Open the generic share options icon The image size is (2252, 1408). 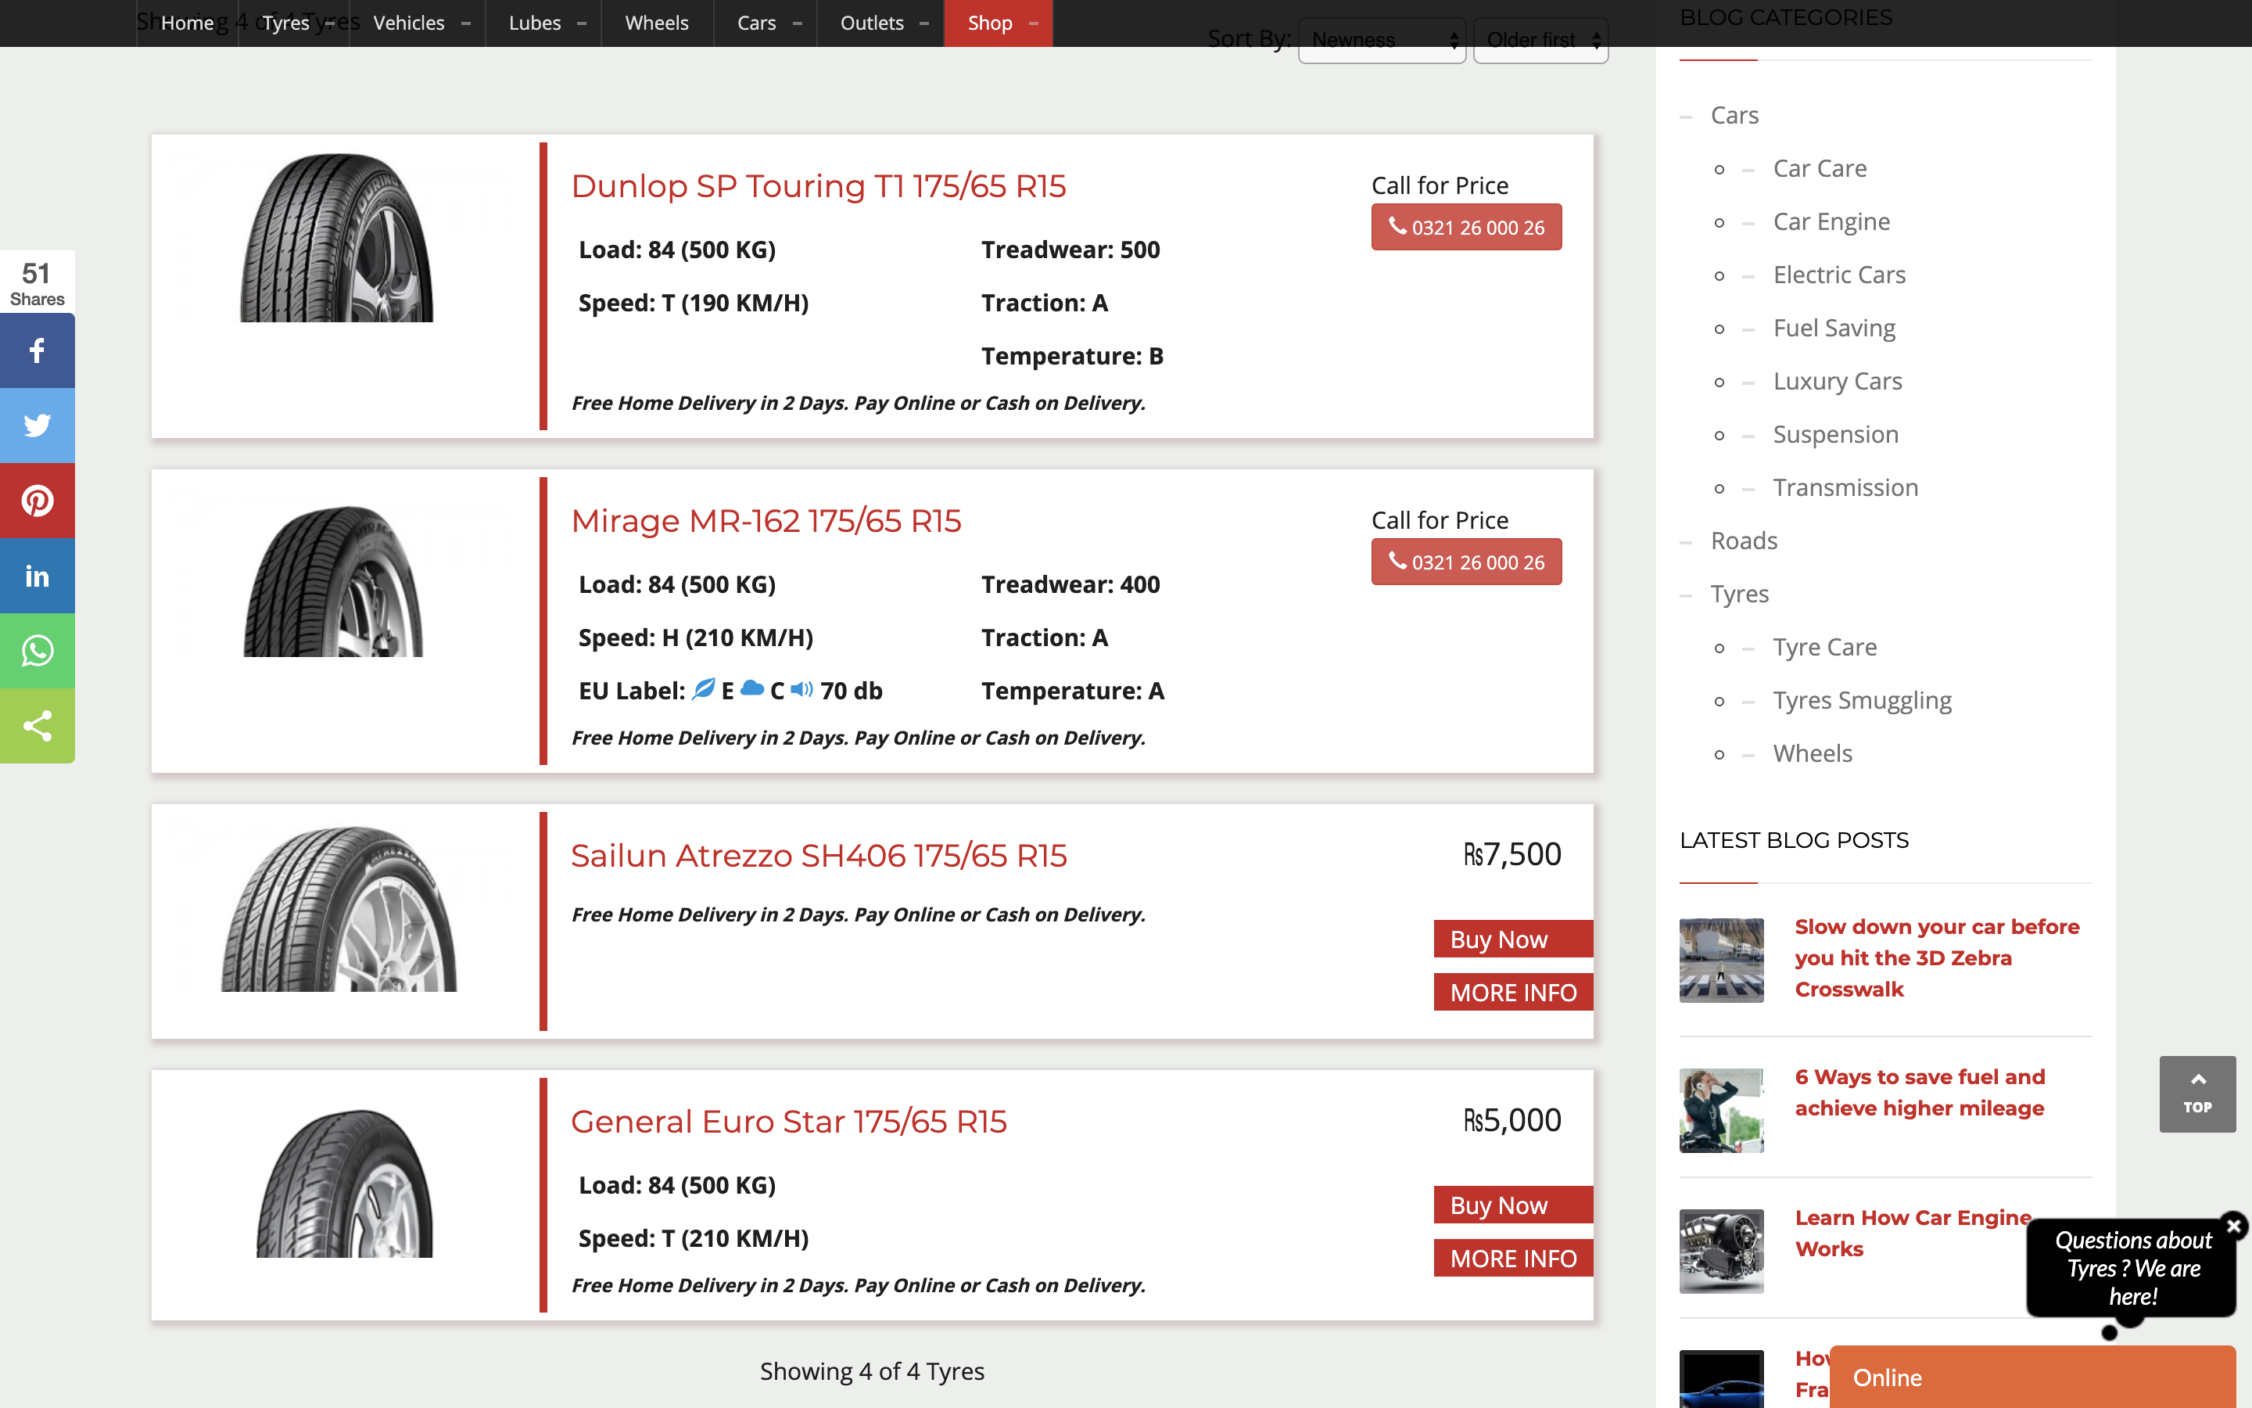pos(38,725)
